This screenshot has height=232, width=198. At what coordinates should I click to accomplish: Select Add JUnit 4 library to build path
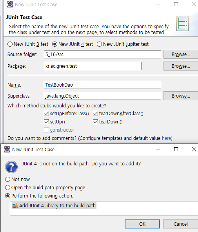[54, 206]
